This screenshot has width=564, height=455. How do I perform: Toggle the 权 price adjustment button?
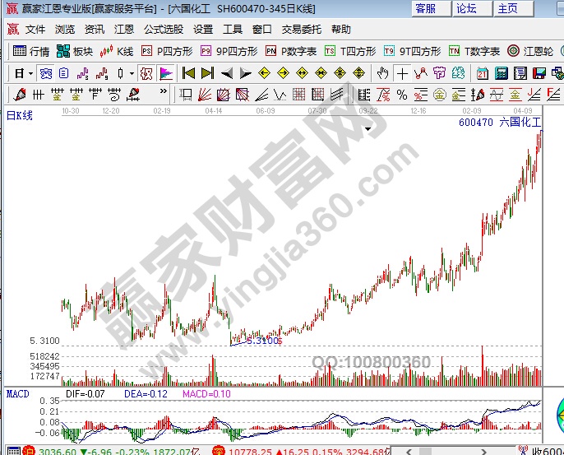tap(146, 73)
